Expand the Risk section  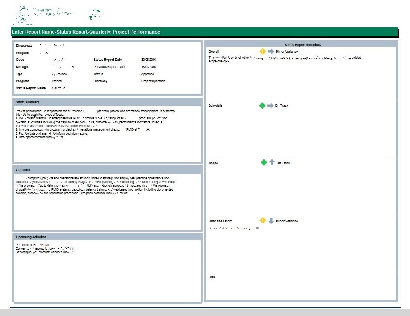(212, 277)
